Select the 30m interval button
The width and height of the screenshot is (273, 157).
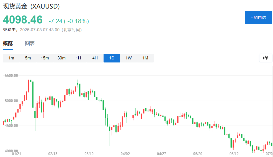point(61,58)
